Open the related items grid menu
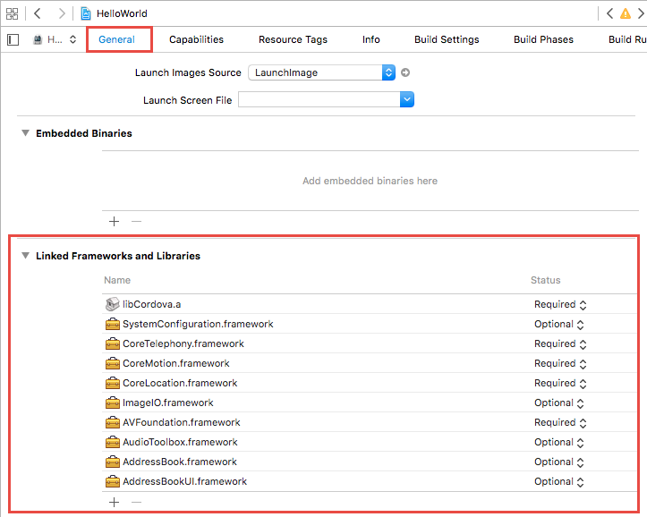 click(13, 13)
